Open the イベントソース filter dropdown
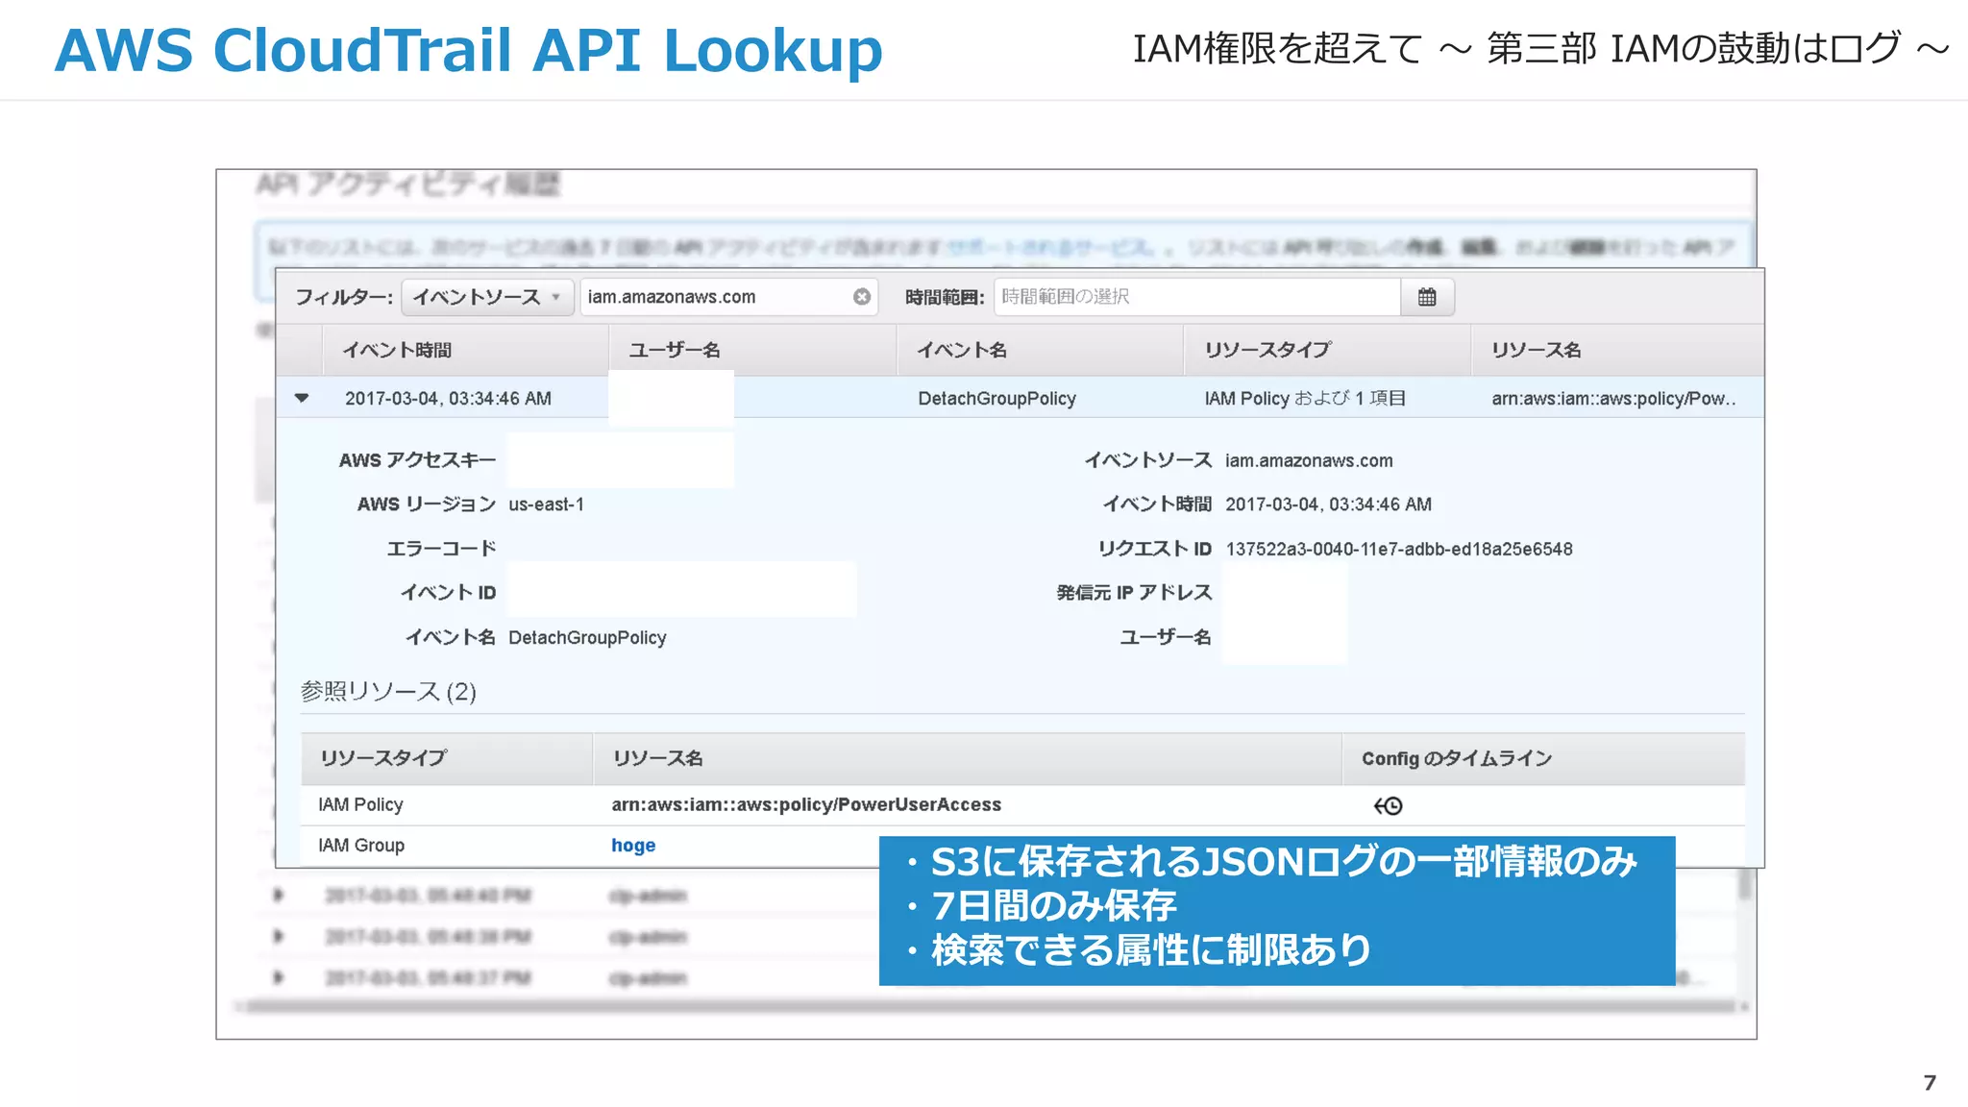The width and height of the screenshot is (1968, 1107). [487, 297]
